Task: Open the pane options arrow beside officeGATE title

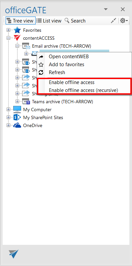Action: [106, 9]
